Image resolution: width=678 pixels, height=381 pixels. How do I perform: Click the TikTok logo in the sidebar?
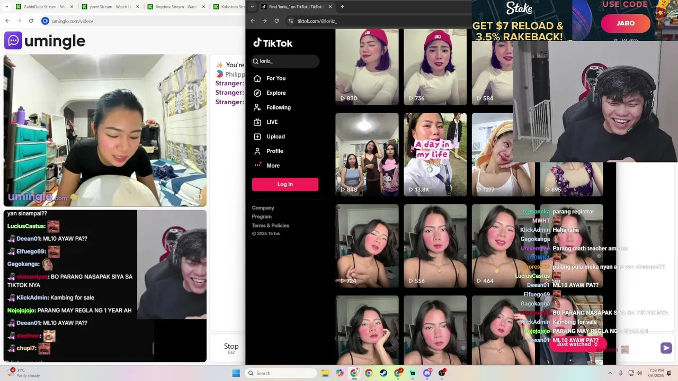pyautogui.click(x=272, y=43)
